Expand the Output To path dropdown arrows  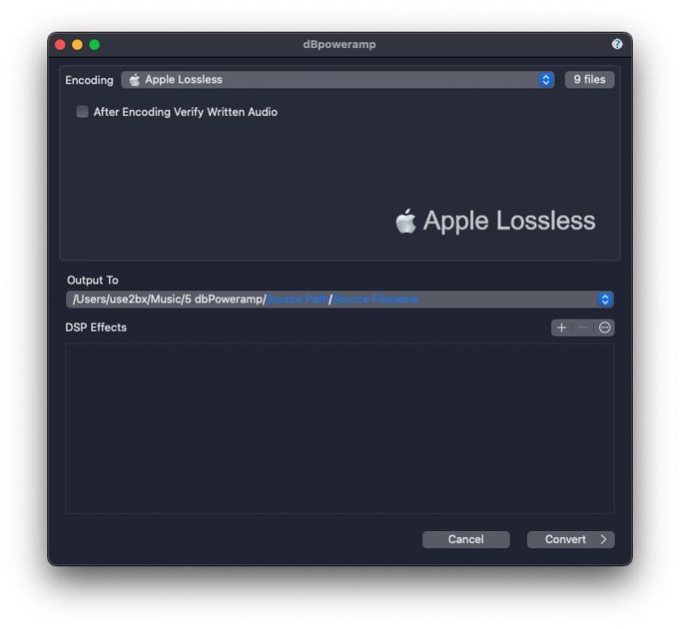coord(605,299)
